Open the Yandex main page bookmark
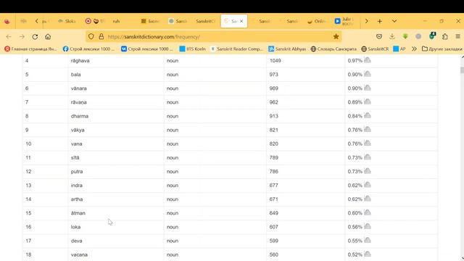This screenshot has height=261, width=464. (30, 49)
